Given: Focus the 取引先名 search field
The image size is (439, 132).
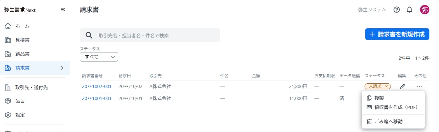Looking at the screenshot, I should pyautogui.click(x=155, y=35).
